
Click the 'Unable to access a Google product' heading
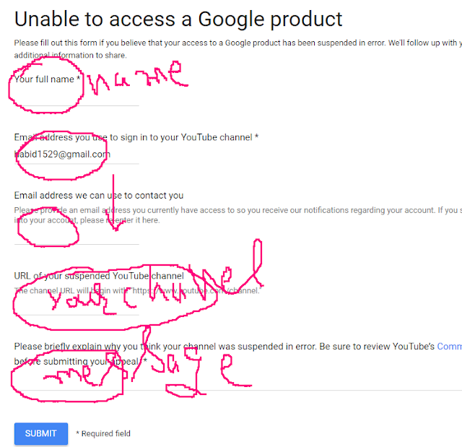click(178, 19)
